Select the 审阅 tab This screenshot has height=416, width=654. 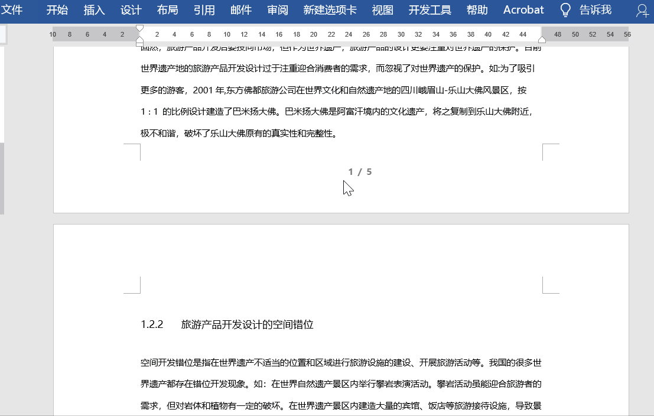point(278,9)
